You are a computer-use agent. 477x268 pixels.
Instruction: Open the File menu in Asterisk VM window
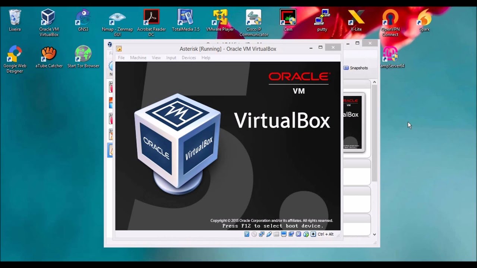(x=121, y=58)
